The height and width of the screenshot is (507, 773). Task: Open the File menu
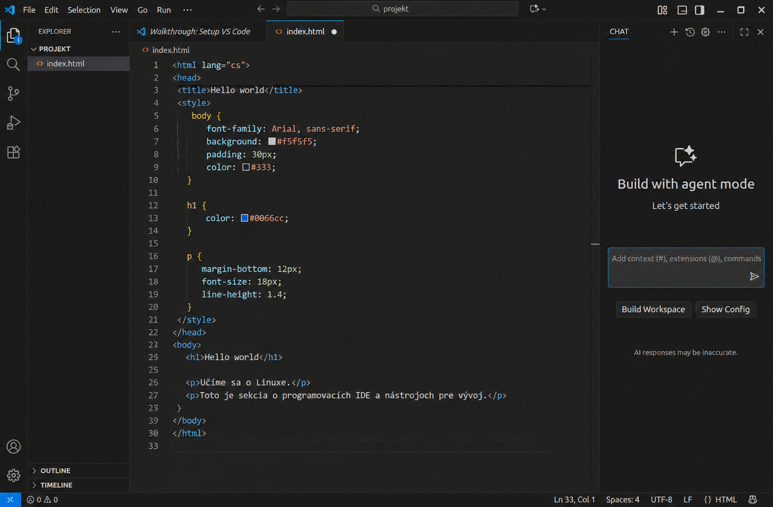click(29, 10)
